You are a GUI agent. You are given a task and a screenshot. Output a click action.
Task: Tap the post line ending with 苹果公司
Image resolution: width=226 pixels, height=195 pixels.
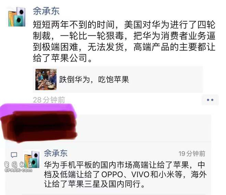[63, 58]
